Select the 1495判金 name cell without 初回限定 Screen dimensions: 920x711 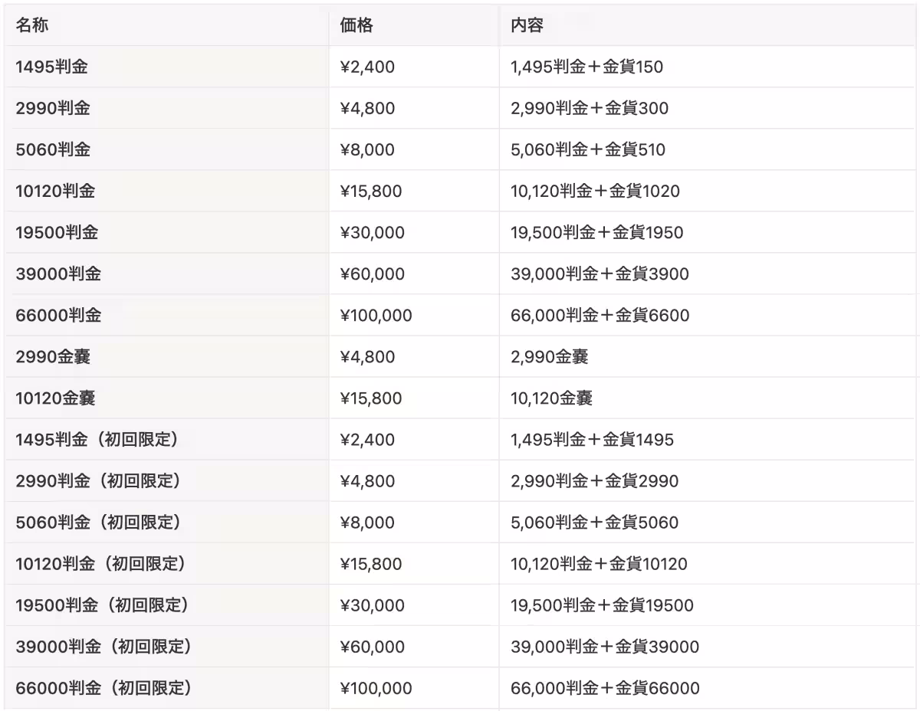click(51, 67)
